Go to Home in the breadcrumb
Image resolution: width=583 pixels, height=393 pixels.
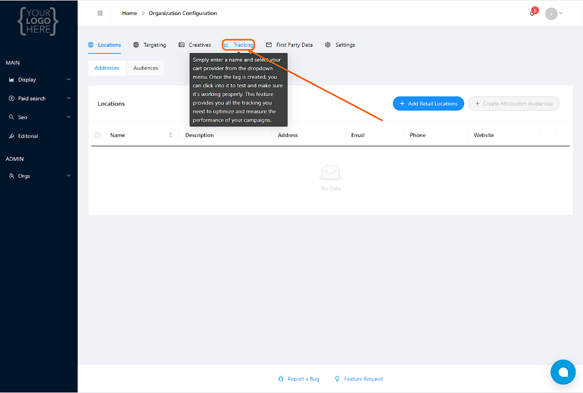[x=130, y=13]
